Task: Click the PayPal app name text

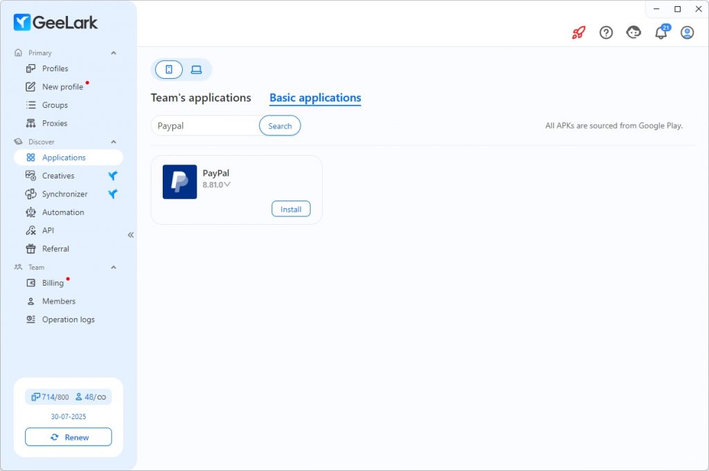Action: point(216,173)
